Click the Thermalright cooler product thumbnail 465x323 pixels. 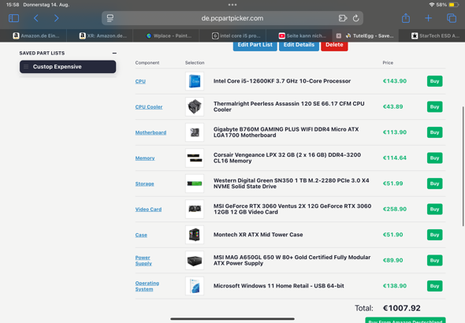pos(195,106)
